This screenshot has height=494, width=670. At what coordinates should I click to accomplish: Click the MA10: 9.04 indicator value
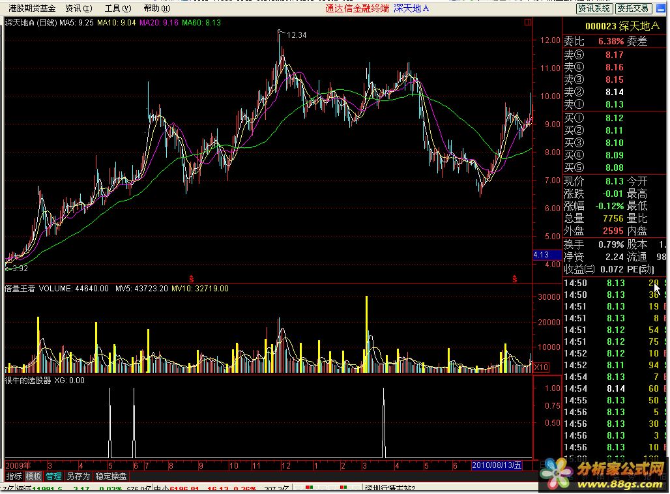[x=116, y=23]
